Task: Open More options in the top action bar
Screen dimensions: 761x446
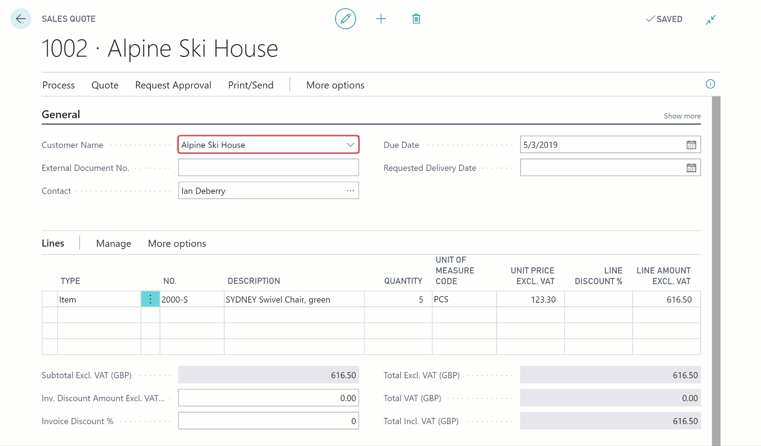Action: [335, 85]
